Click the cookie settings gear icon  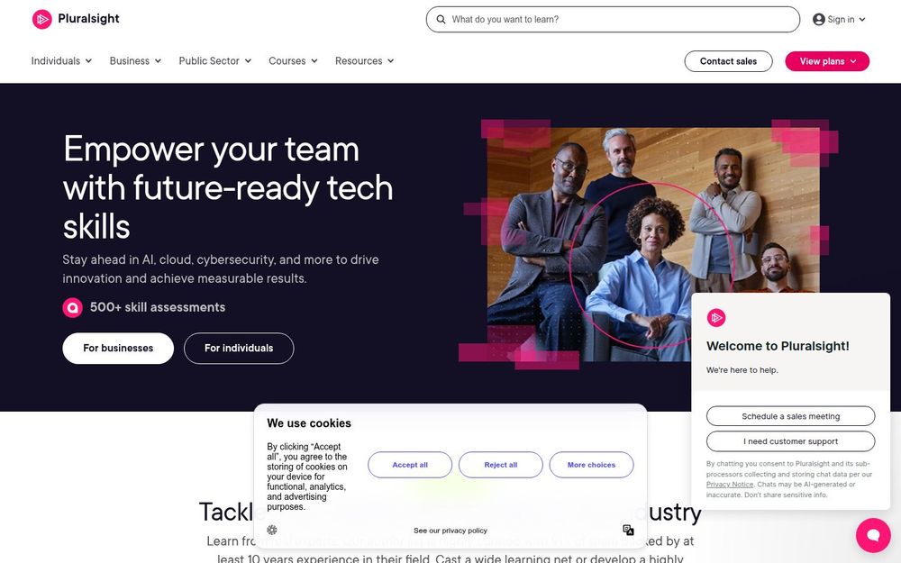point(272,530)
